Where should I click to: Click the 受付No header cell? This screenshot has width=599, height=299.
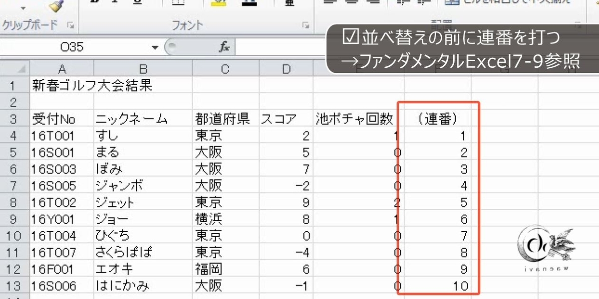62,119
